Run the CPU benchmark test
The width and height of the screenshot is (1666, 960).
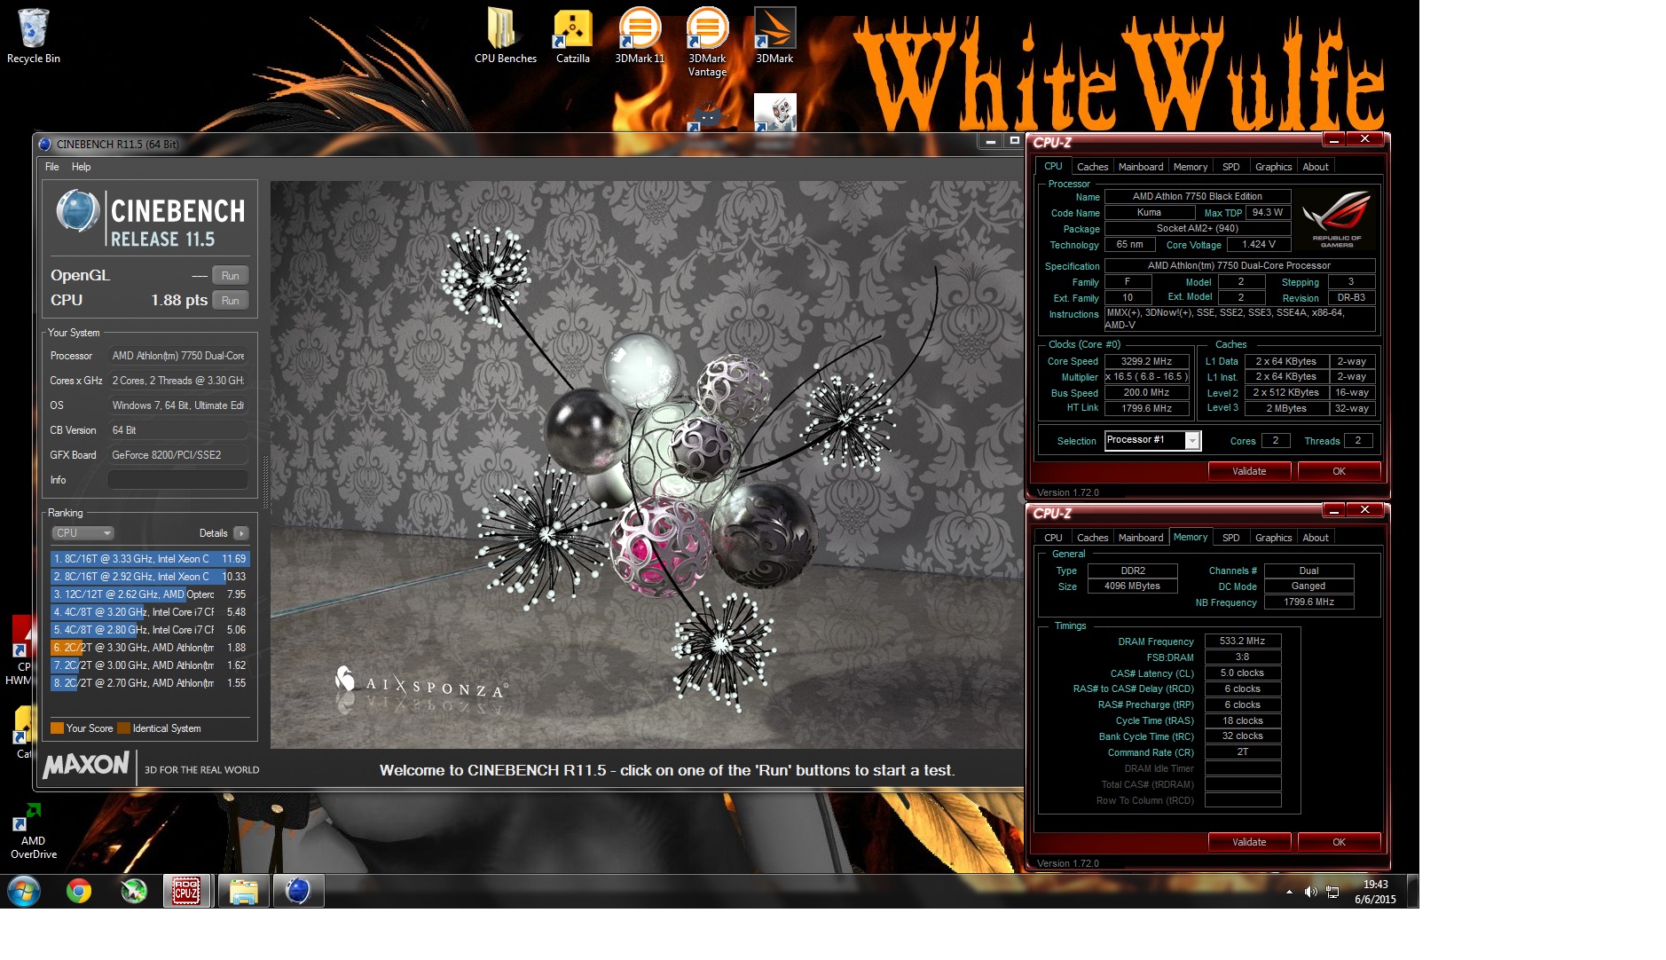(x=231, y=300)
